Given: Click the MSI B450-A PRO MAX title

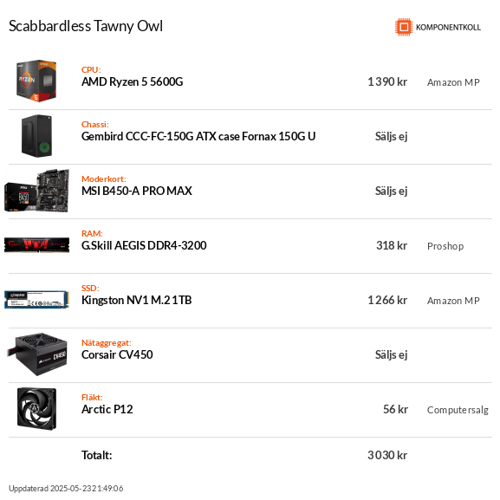Looking at the screenshot, I should tap(137, 191).
